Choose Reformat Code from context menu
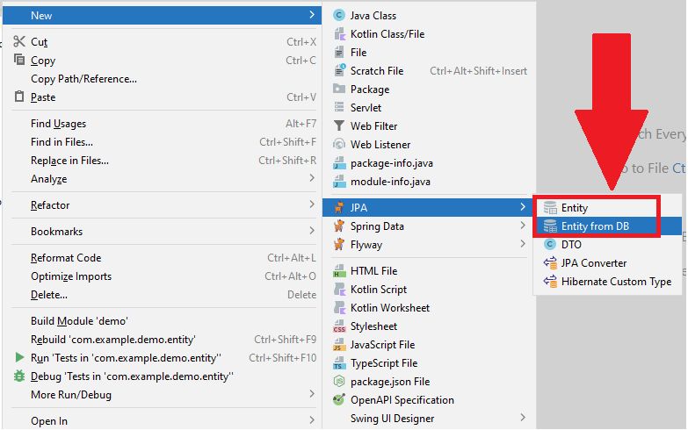This screenshot has height=430, width=688. pyautogui.click(x=66, y=258)
